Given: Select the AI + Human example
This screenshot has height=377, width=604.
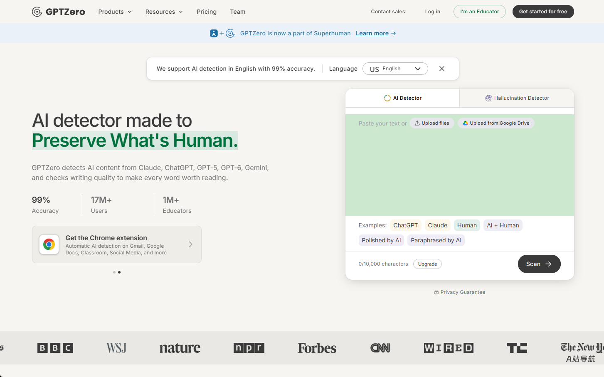Looking at the screenshot, I should coord(503,225).
